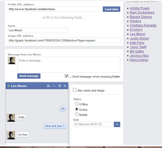Screen dimensions: 162x148
Task: Click the Hello chat bubble
Action: click(21, 117)
